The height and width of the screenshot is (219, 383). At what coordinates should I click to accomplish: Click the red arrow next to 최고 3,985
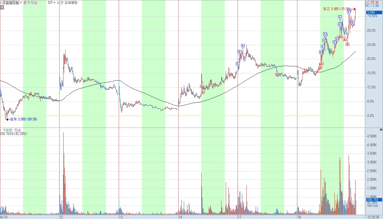(x=354, y=9)
